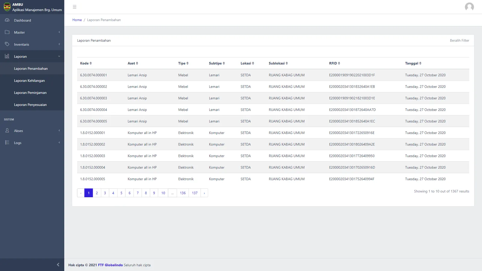482x271 pixels.
Task: Go to page 4
Action: click(x=113, y=193)
